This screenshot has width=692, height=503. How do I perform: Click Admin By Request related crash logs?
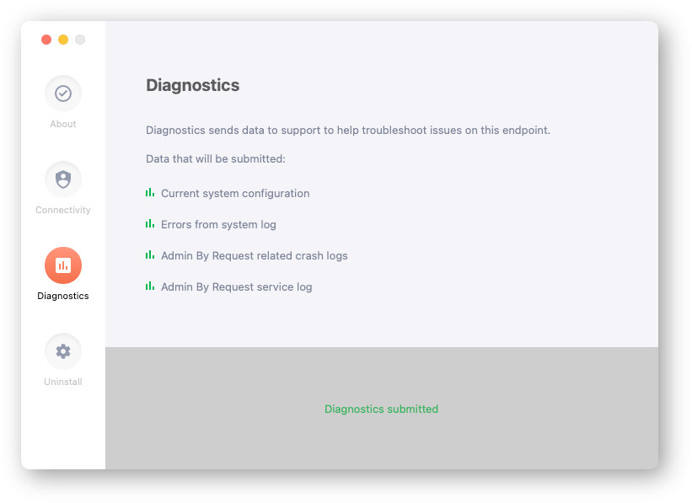coord(255,256)
